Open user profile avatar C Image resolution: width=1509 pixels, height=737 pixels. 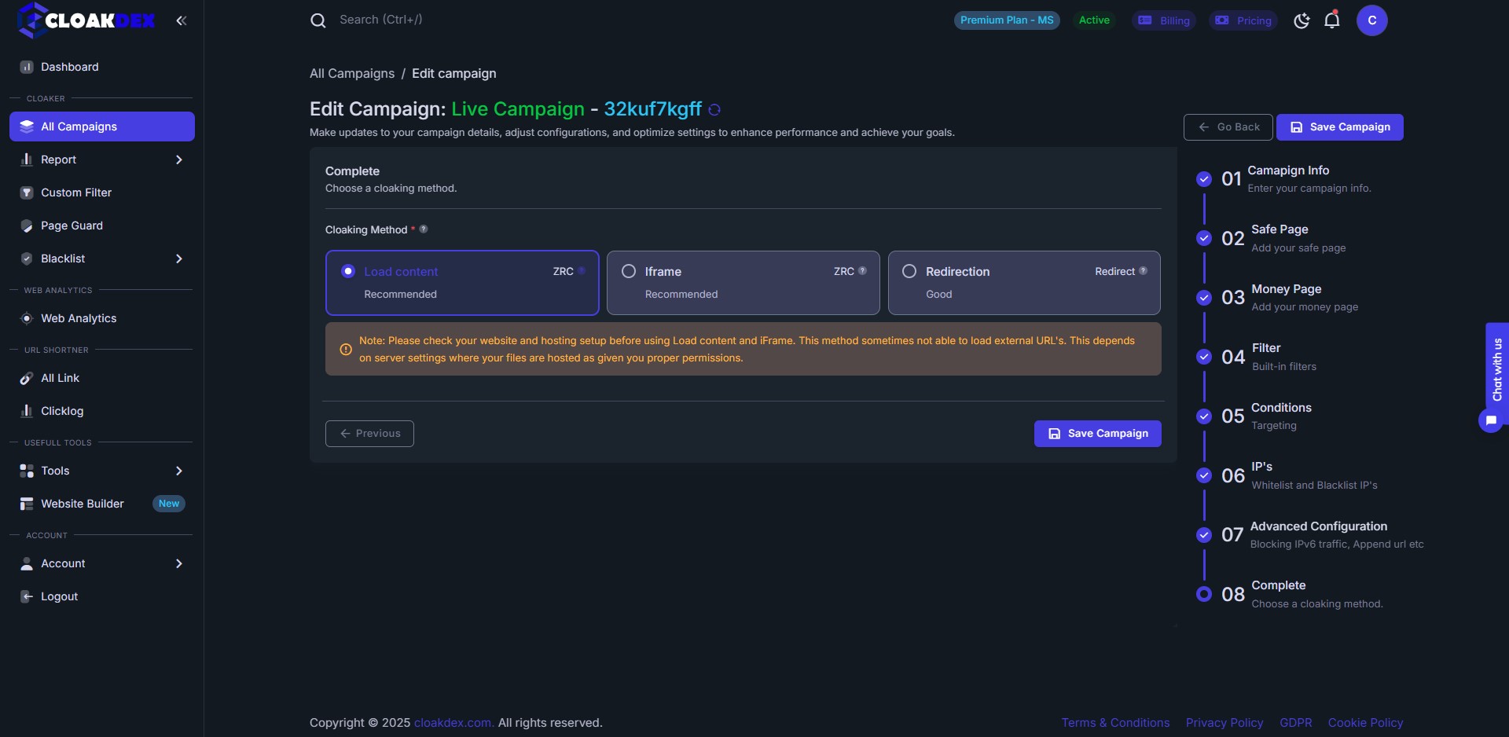click(x=1372, y=20)
